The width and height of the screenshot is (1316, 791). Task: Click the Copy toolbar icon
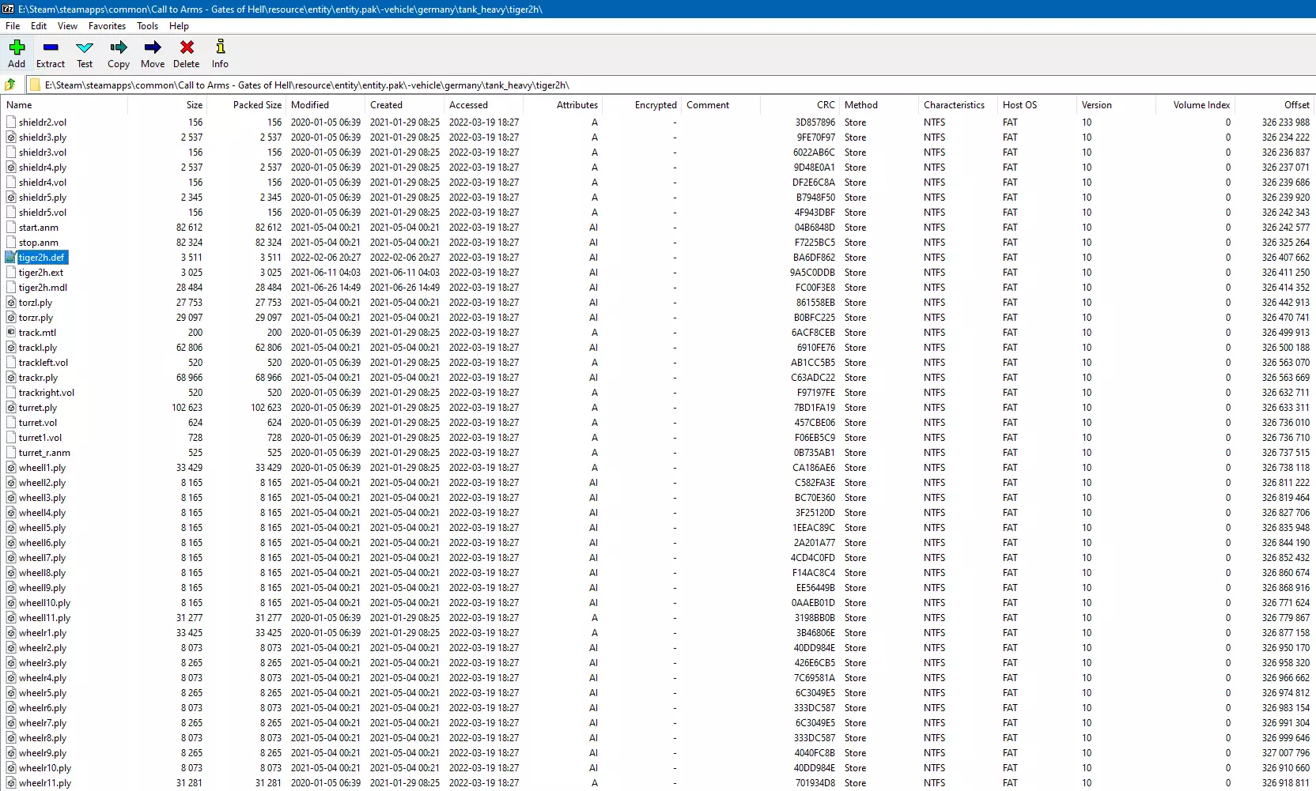[x=119, y=47]
